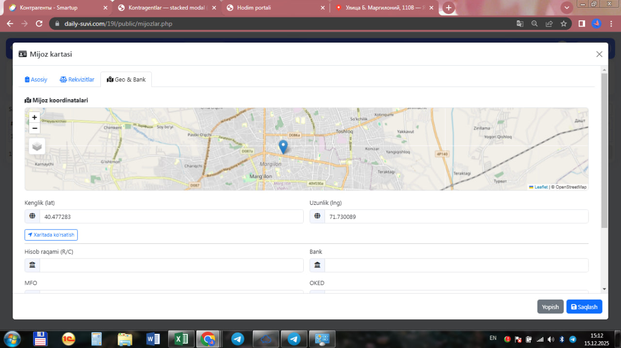Open Excel from the taskbar

click(x=181, y=339)
